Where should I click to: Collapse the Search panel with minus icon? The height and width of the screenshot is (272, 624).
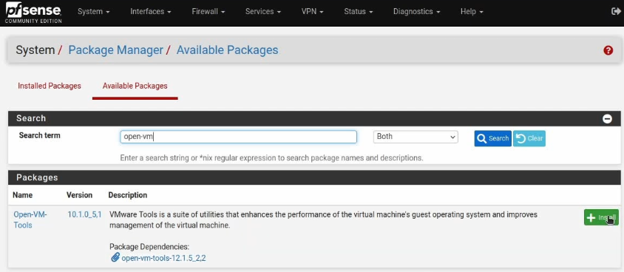tap(607, 118)
